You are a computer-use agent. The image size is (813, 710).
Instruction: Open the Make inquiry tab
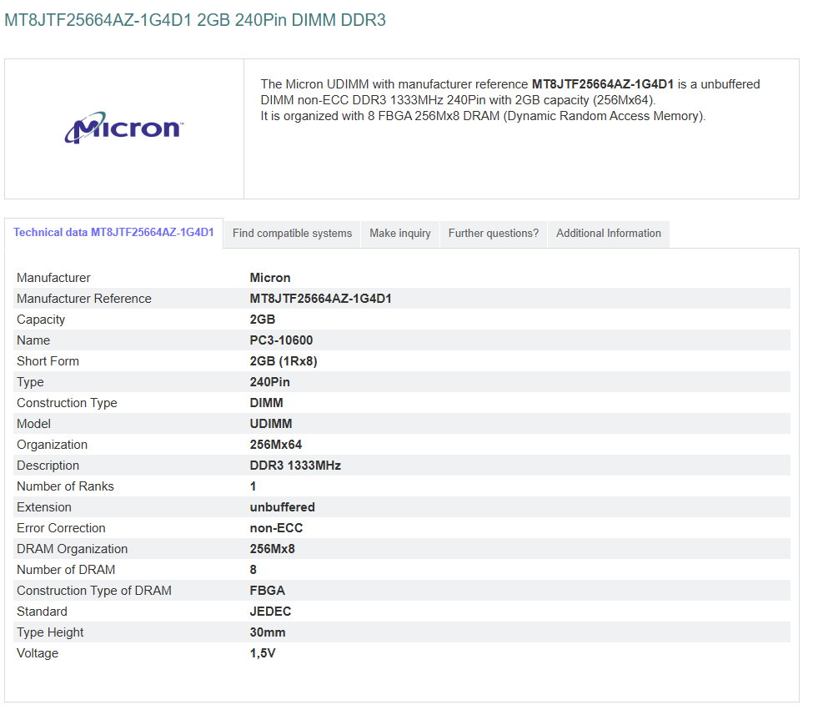click(x=399, y=234)
